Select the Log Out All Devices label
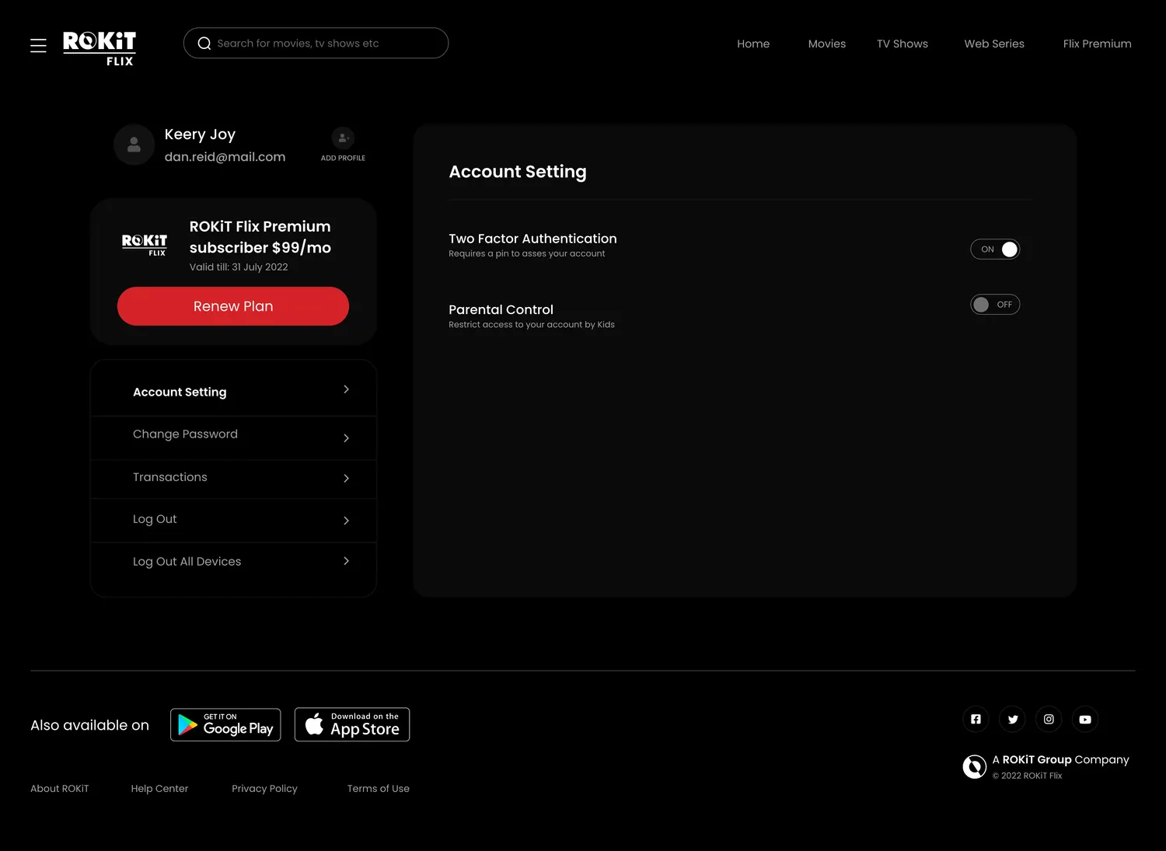The height and width of the screenshot is (851, 1166). click(x=187, y=562)
